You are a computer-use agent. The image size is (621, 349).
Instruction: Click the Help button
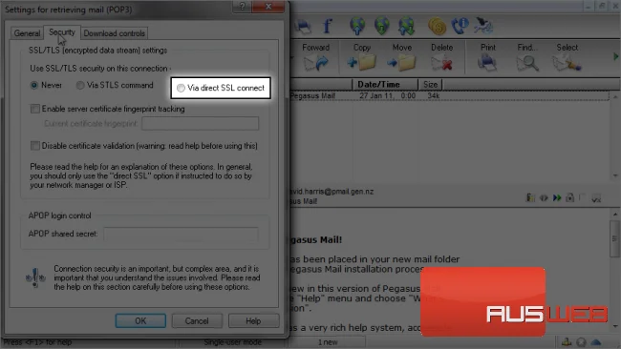click(x=253, y=320)
